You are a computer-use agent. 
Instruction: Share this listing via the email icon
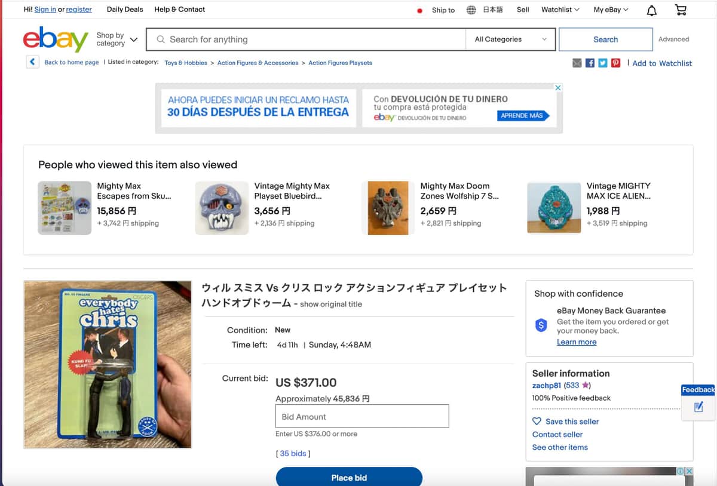pyautogui.click(x=576, y=63)
